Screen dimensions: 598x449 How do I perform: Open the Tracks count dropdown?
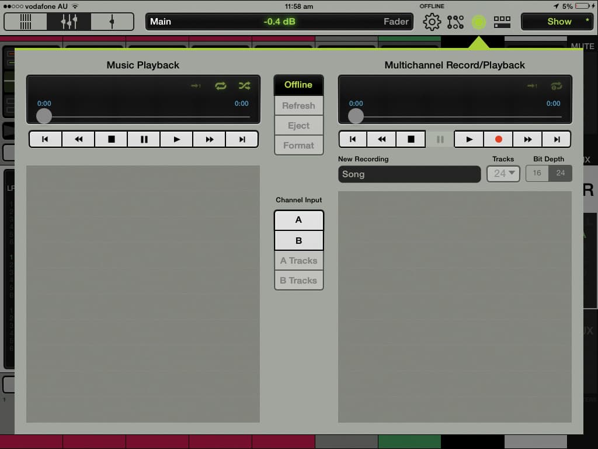(503, 174)
